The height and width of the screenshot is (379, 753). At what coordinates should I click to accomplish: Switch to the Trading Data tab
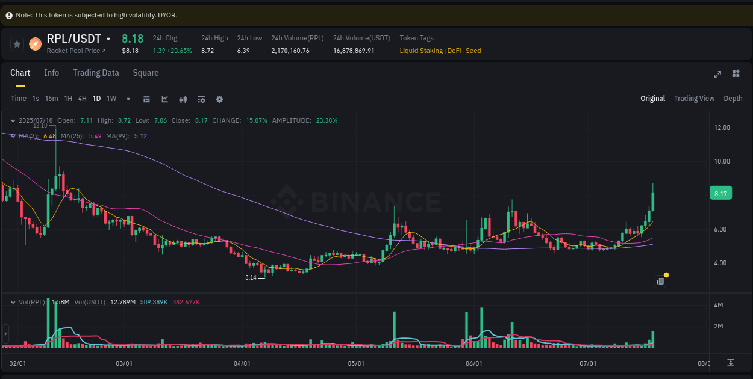pyautogui.click(x=96, y=73)
